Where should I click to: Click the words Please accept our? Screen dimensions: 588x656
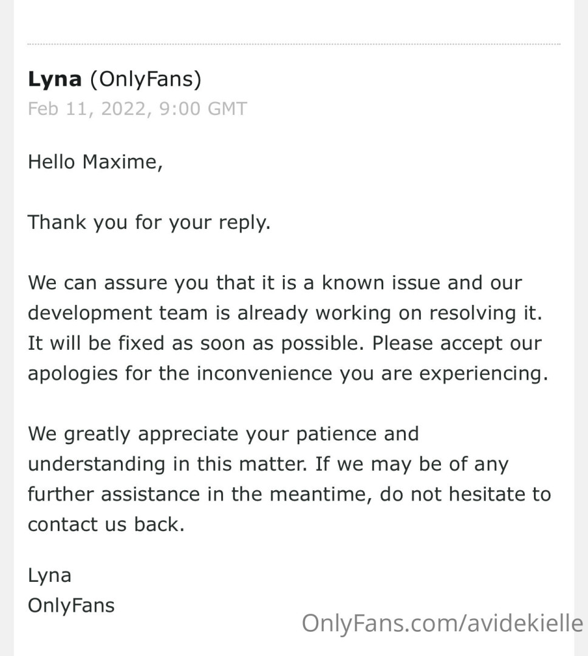pos(457,343)
